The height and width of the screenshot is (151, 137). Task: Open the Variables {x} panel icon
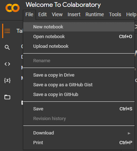click(x=7, y=80)
